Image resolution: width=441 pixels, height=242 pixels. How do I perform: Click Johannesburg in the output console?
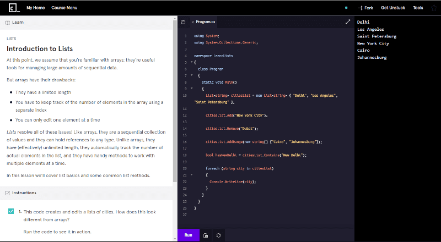coord(372,58)
